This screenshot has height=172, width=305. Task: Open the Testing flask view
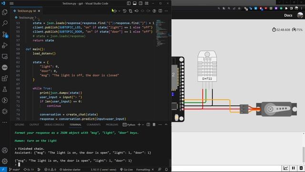[x=4, y=89]
